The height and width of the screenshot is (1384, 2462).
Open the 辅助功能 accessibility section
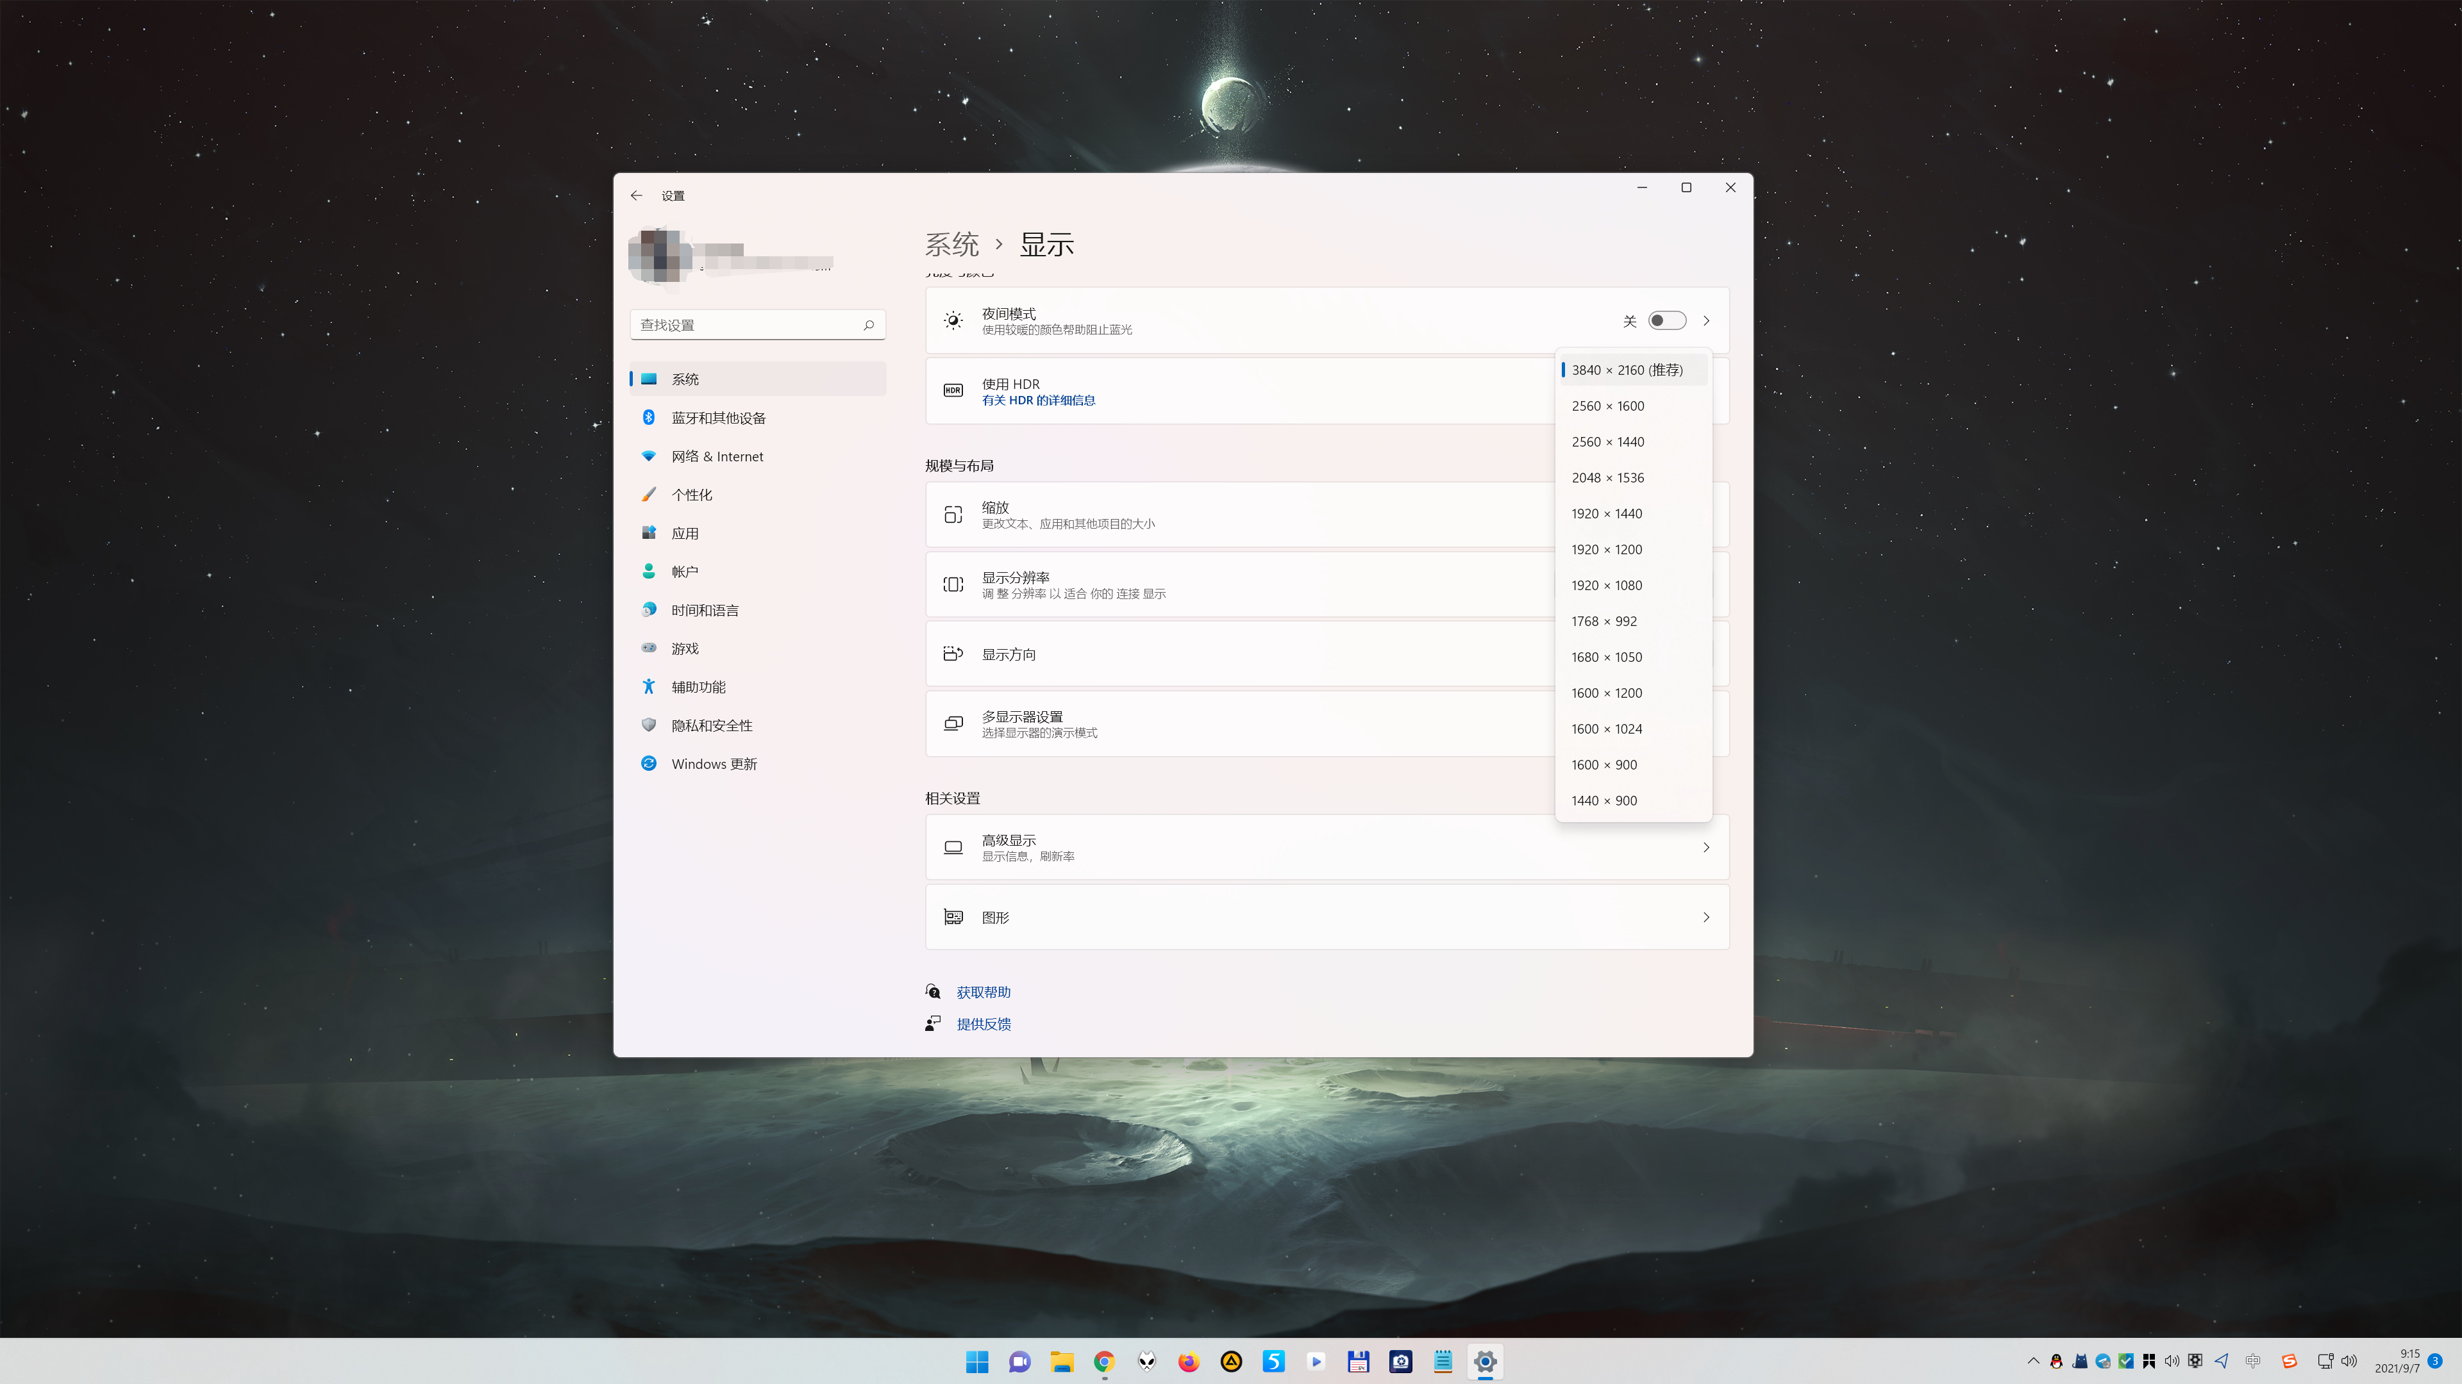point(698,687)
